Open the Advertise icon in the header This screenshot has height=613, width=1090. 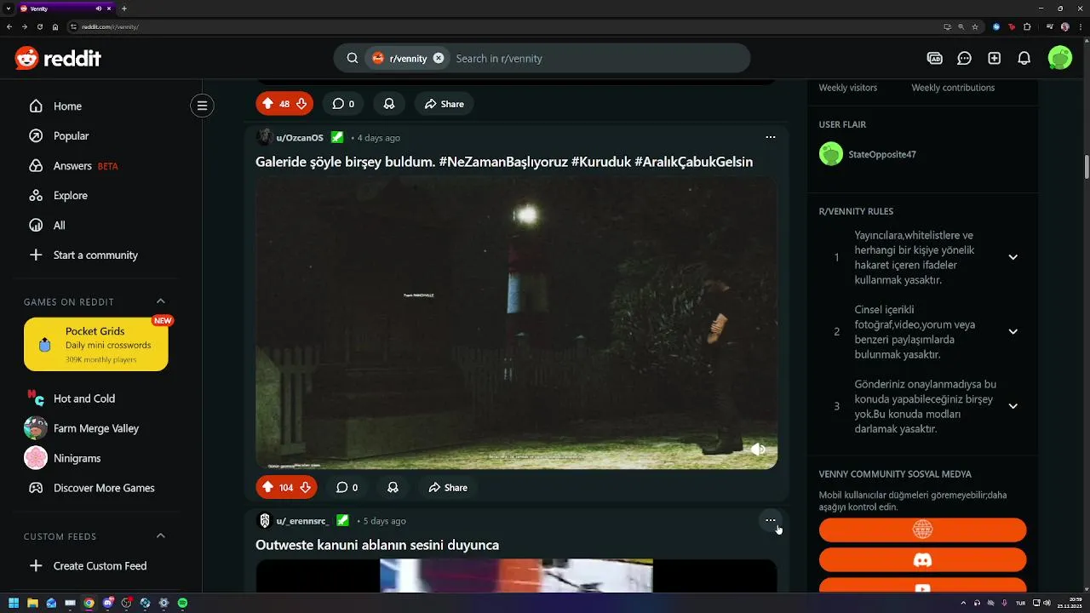coord(934,58)
